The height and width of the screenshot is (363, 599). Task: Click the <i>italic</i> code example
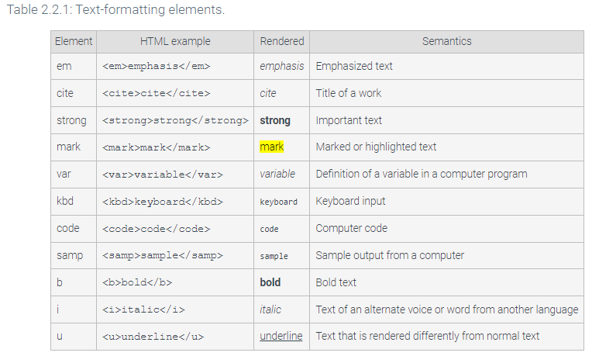tap(143, 310)
